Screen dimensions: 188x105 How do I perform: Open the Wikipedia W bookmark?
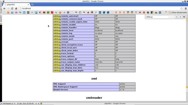[x=56, y=12]
